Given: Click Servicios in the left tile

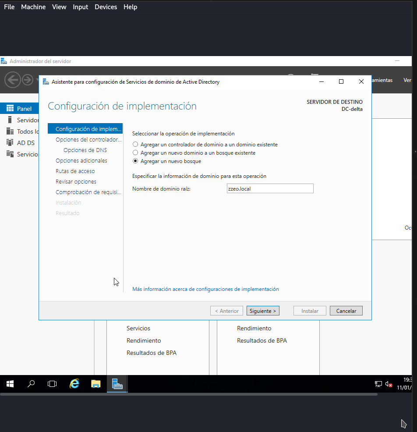Looking at the screenshot, I should pos(138,328).
